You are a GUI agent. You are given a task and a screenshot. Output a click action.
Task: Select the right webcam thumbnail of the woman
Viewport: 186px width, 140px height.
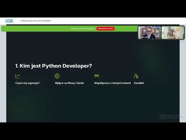coord(173,33)
